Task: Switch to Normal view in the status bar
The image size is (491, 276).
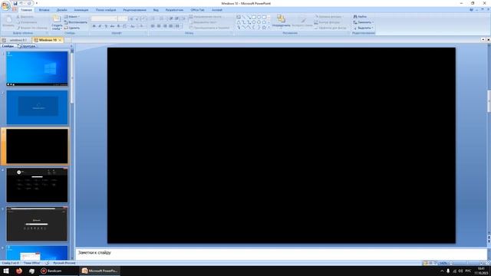Action: click(425, 263)
